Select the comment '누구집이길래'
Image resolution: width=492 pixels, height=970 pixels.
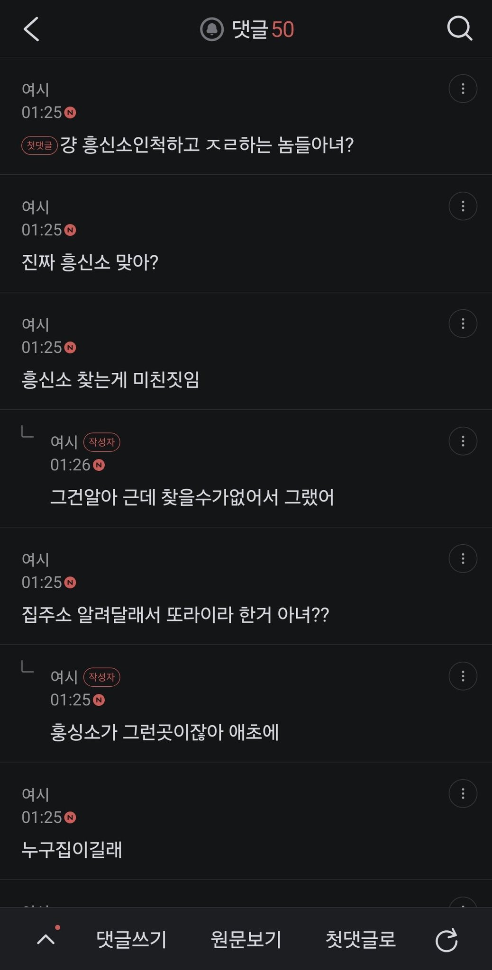coord(72,850)
